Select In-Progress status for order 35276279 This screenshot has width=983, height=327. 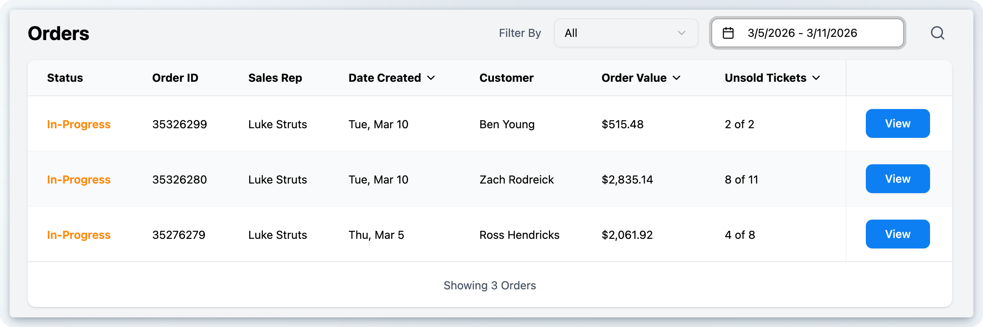tap(79, 235)
